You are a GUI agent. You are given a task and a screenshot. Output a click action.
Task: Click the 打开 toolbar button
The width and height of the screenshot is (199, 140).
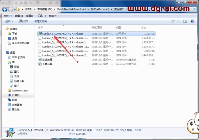coord(24,21)
